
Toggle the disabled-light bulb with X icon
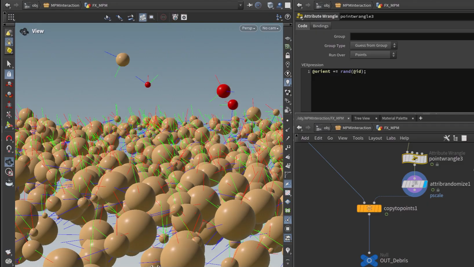(x=288, y=64)
